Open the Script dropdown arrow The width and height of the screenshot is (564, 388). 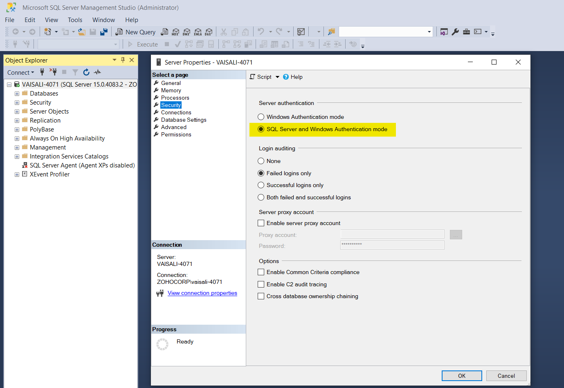click(277, 77)
